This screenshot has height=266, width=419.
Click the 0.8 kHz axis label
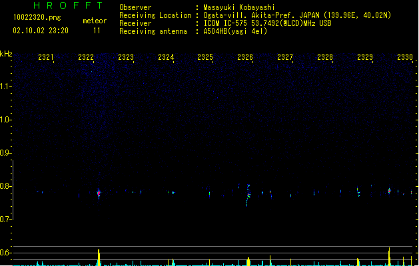[x=5, y=186]
